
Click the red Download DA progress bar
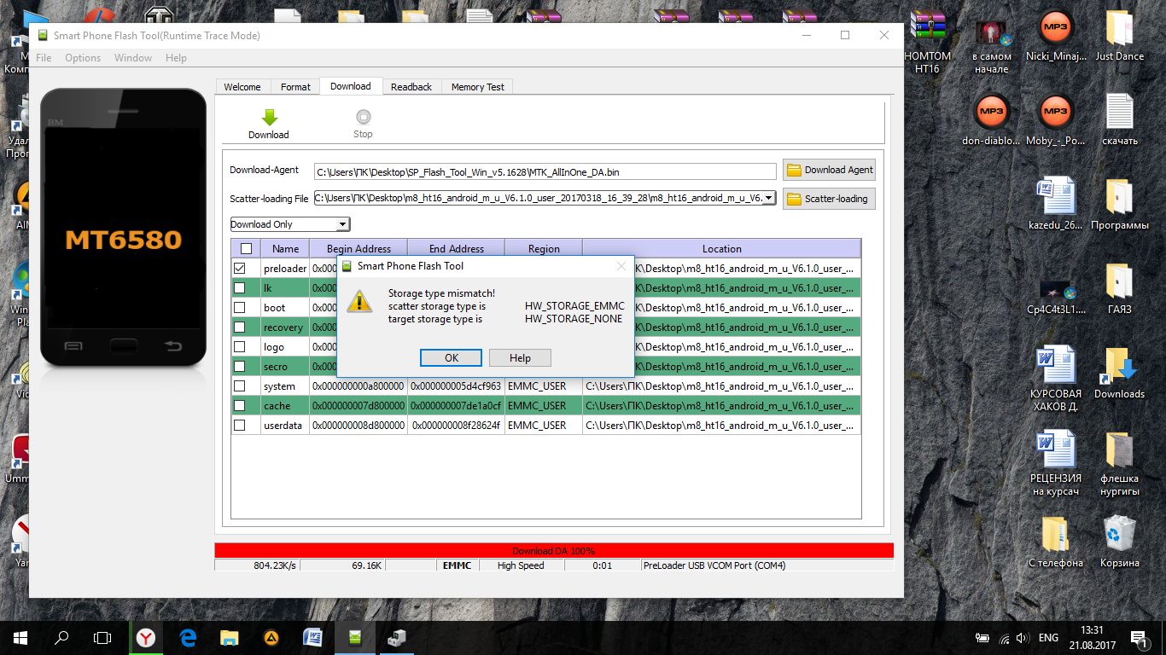[553, 551]
